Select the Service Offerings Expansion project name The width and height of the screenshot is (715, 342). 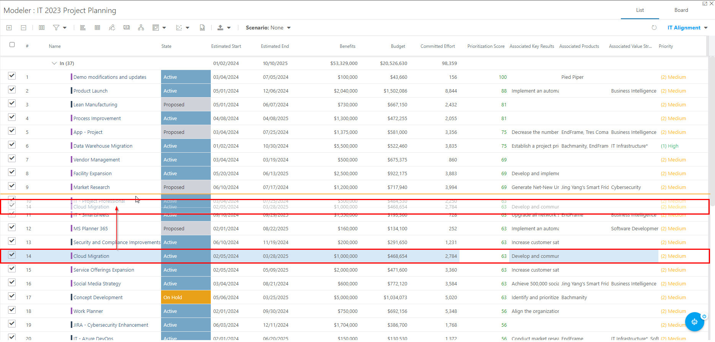point(104,270)
